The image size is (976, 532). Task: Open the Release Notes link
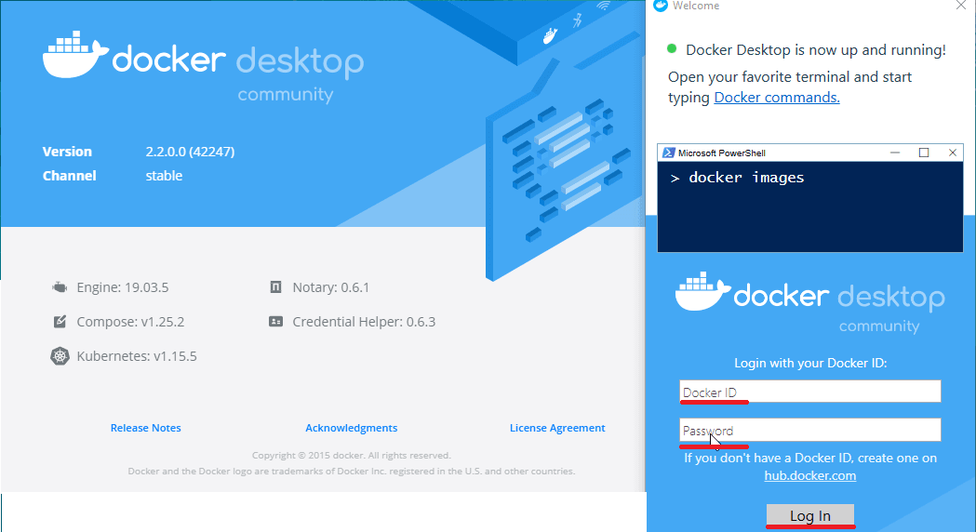point(146,428)
